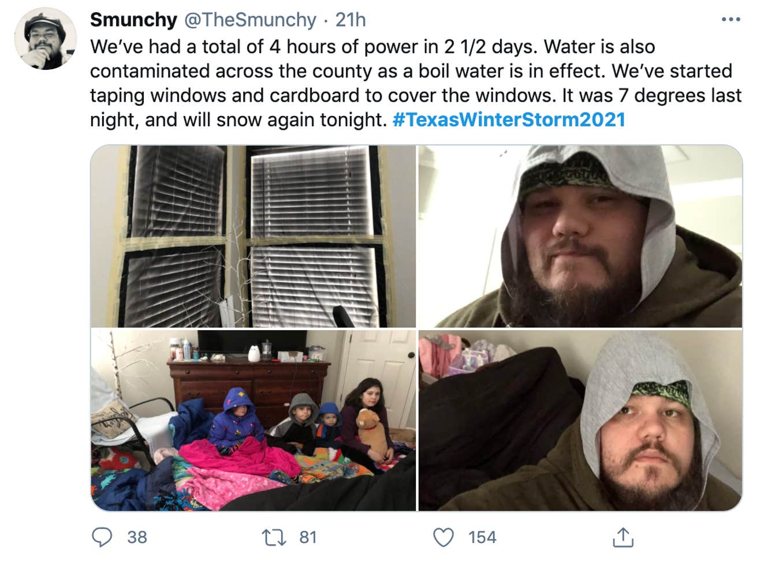Click the 21h timestamp link
760x577 pixels.
[x=351, y=20]
